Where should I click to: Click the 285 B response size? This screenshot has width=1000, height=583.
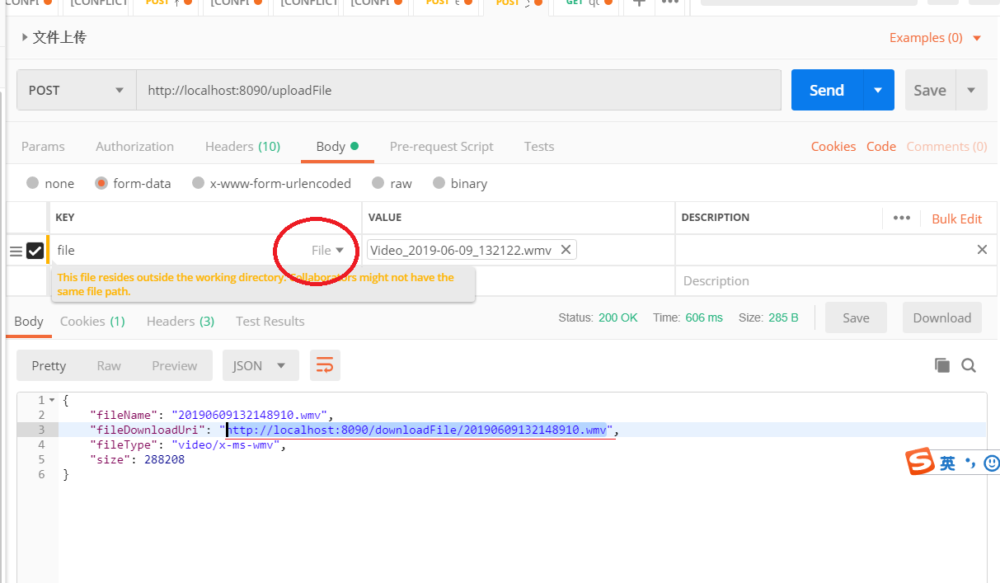pos(783,317)
